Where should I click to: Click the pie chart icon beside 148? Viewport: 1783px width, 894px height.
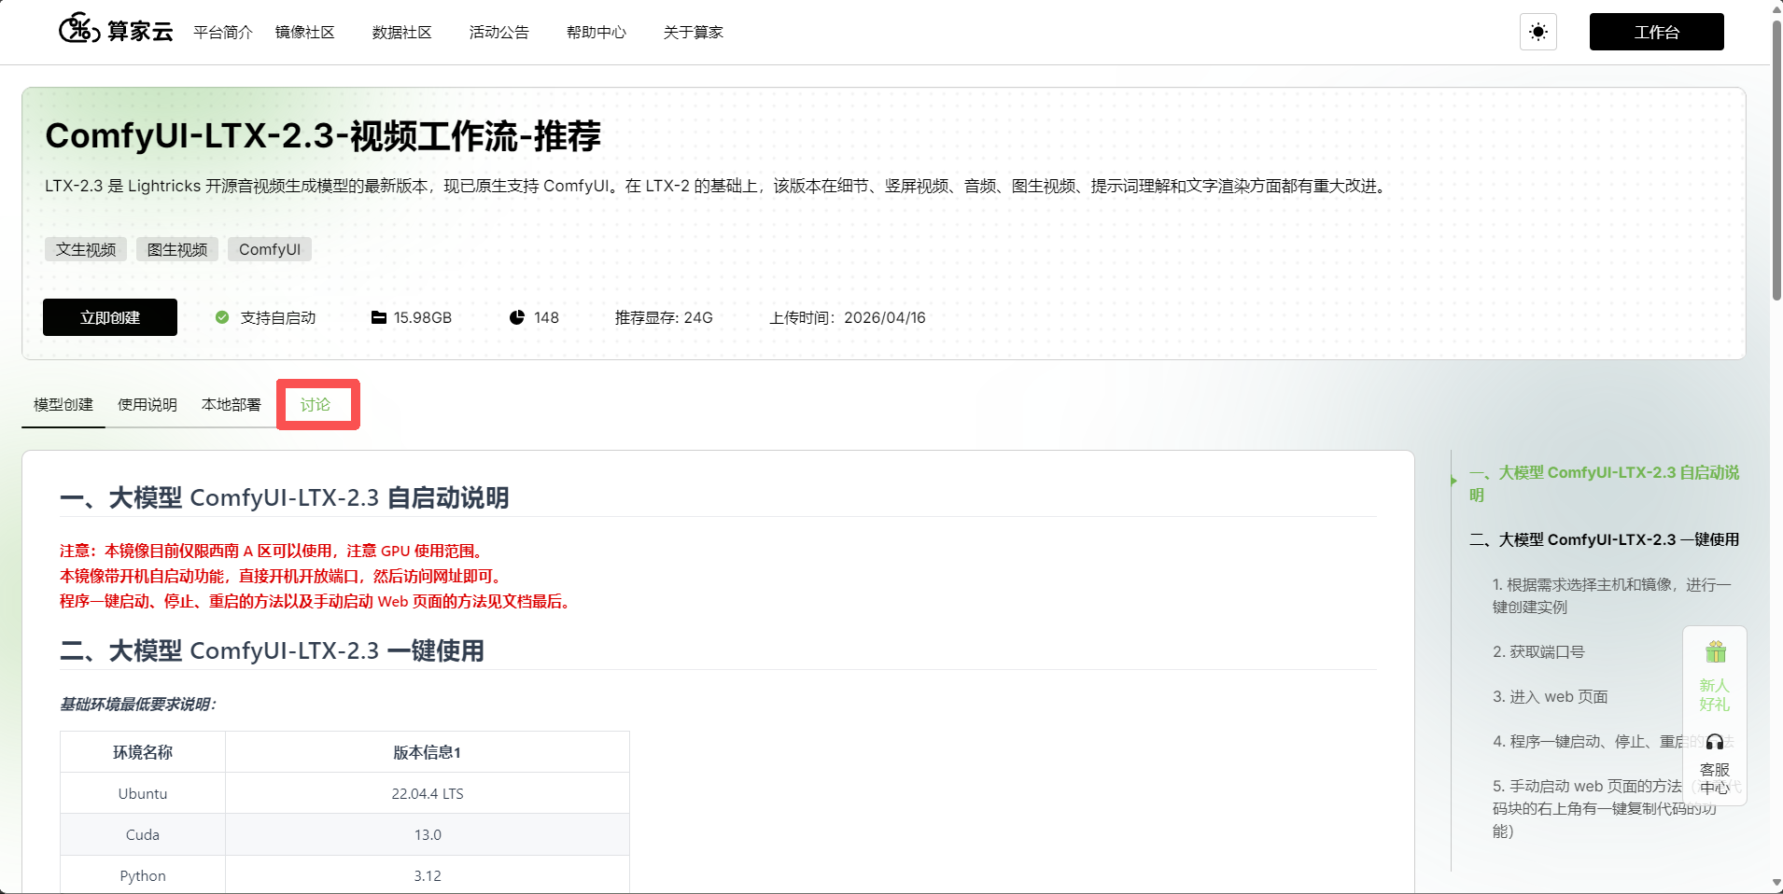point(517,317)
